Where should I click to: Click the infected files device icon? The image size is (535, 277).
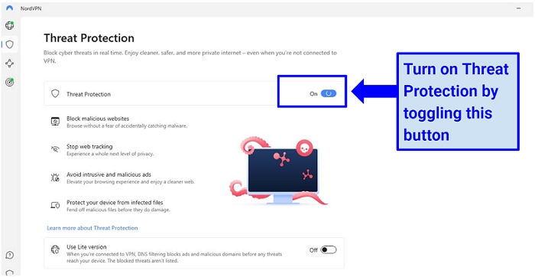coord(55,205)
